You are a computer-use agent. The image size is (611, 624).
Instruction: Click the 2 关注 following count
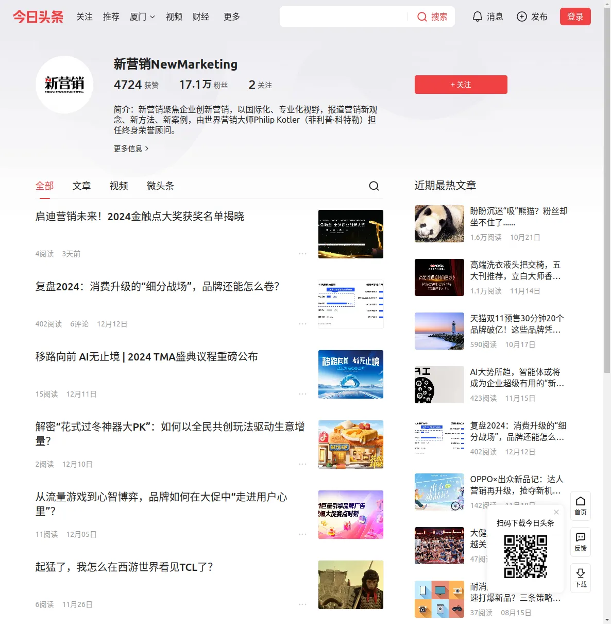pos(260,85)
